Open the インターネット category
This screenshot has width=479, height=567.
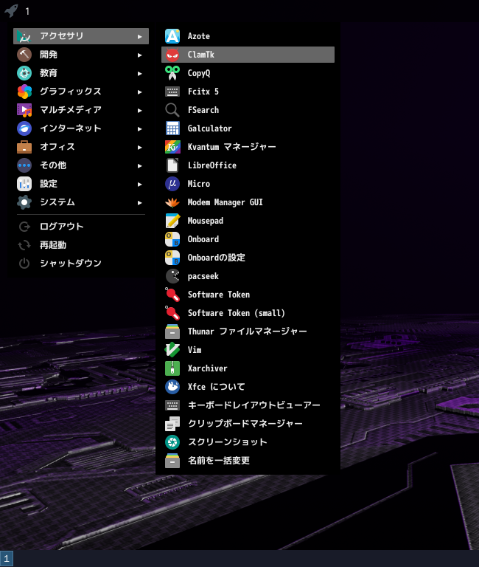[x=81, y=128]
